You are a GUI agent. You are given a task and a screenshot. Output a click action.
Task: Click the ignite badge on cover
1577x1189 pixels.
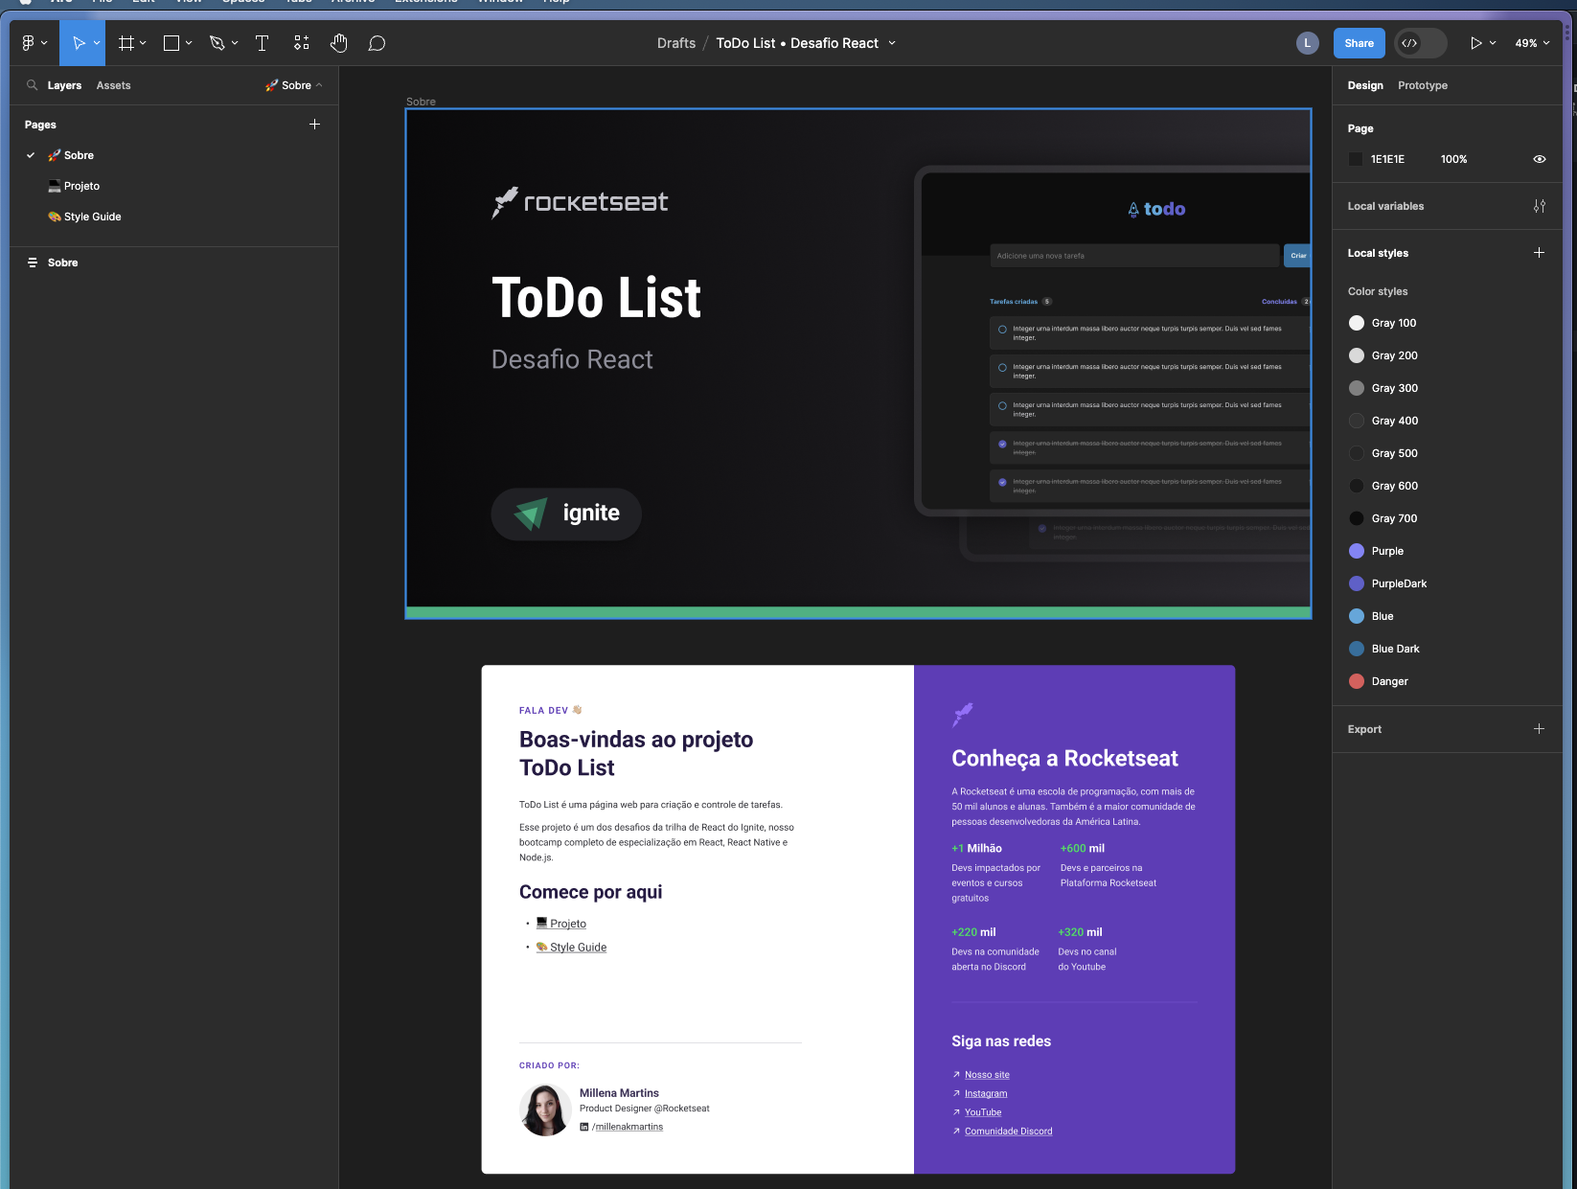(x=566, y=514)
